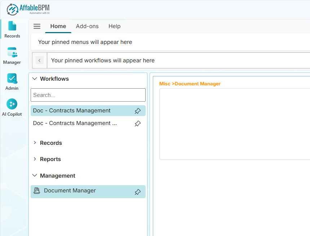Pin the second Doc - Contracts Management workflow
Screen dimensions: 310x236
pos(137,123)
